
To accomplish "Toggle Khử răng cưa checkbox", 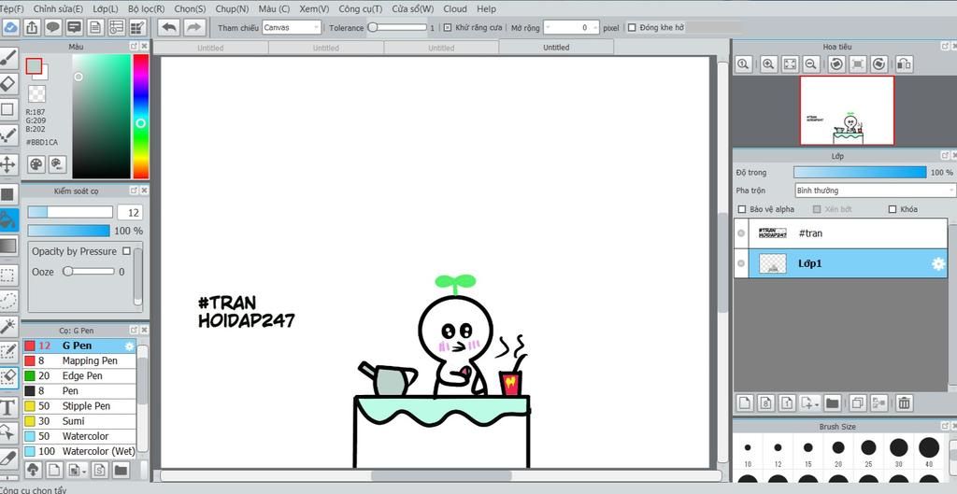I will pos(448,27).
